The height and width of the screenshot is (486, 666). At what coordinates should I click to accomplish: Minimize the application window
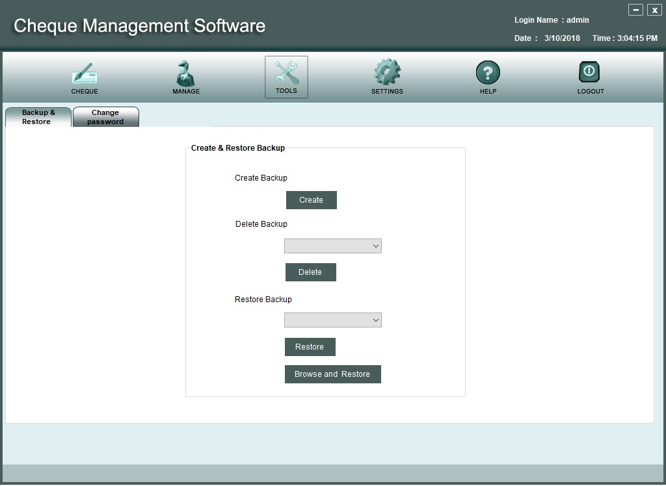(x=635, y=10)
